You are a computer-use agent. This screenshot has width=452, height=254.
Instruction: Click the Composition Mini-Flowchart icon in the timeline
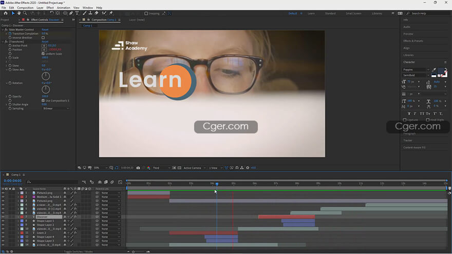(84, 182)
